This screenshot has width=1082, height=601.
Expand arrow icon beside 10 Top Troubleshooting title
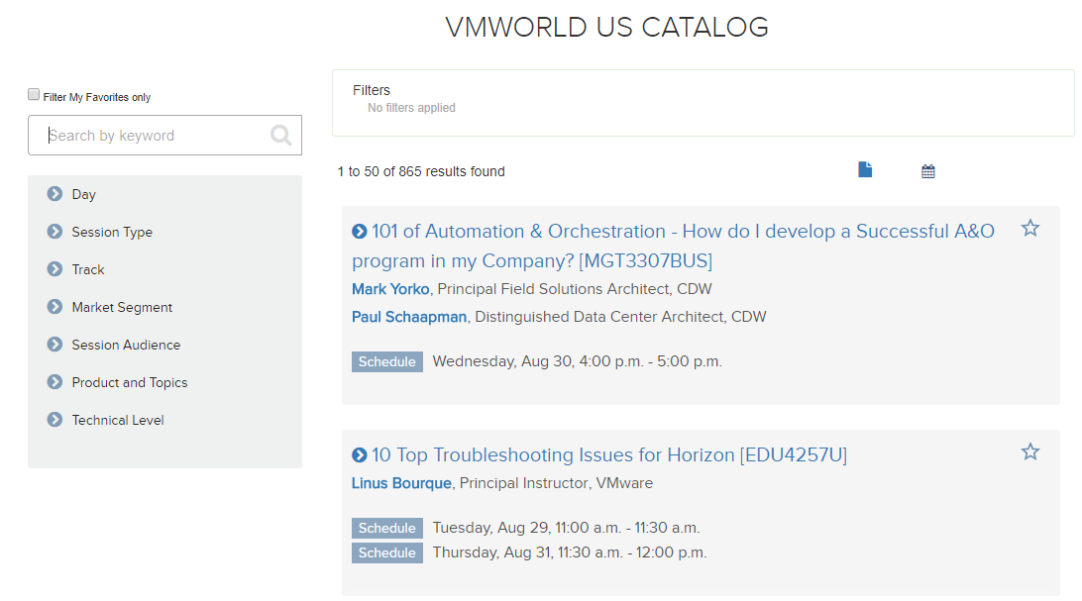(360, 455)
